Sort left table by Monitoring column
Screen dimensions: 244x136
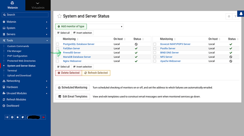coord(70,39)
